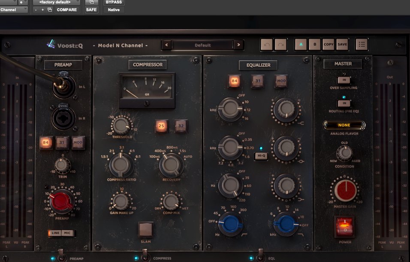The width and height of the screenshot is (410, 262).
Task: Click the low shelf Hz frequency knob
Action: [x=230, y=185]
